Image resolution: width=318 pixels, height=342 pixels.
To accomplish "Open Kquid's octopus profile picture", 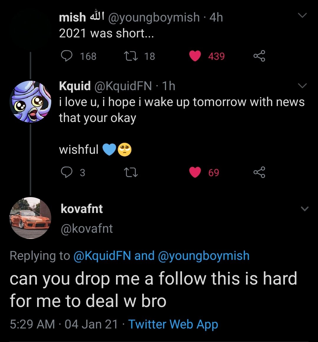I will 30,102.
